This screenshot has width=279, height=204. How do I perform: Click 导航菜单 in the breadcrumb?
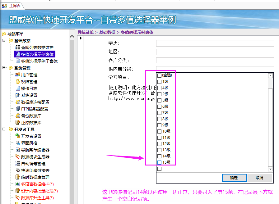pyautogui.click(x=86, y=32)
